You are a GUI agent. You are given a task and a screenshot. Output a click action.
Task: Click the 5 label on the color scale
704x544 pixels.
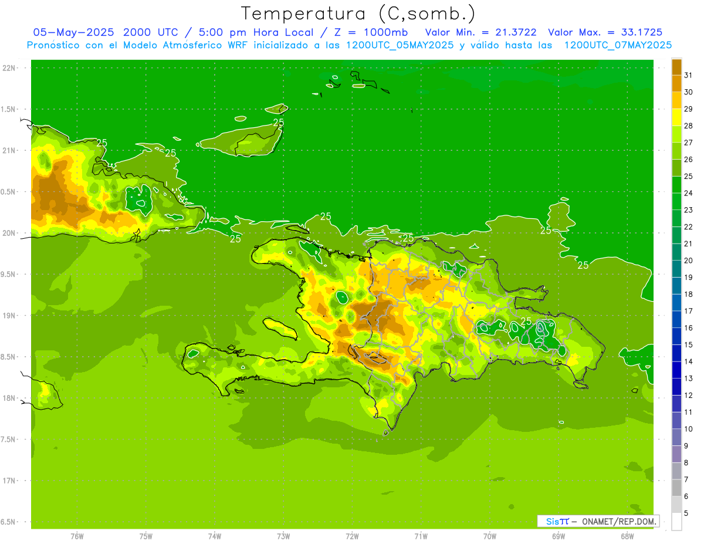[686, 513]
